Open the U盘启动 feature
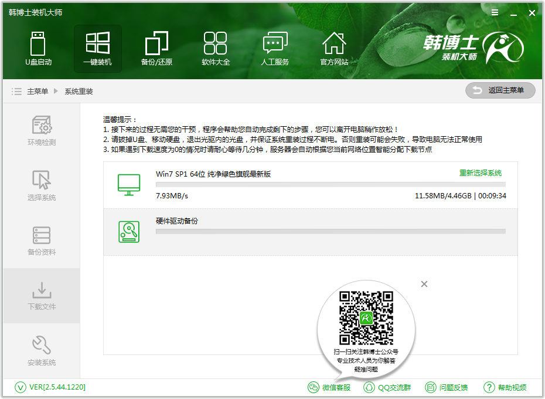Image resolution: width=545 pixels, height=399 pixels. [39, 48]
